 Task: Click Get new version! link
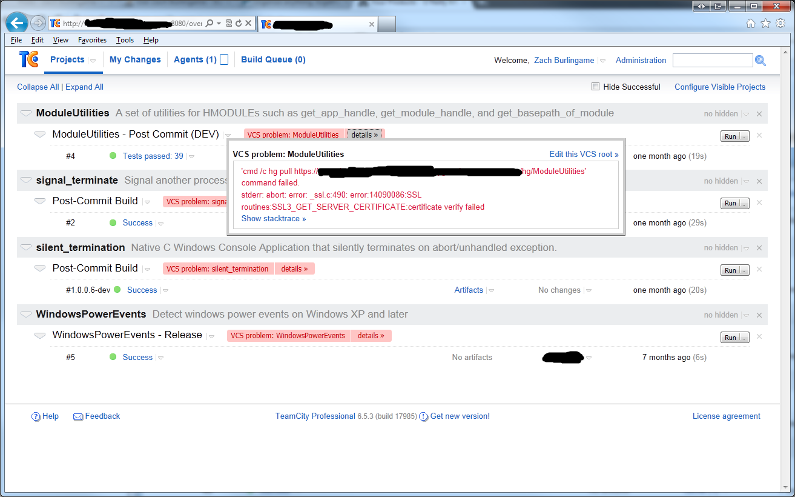(x=460, y=416)
